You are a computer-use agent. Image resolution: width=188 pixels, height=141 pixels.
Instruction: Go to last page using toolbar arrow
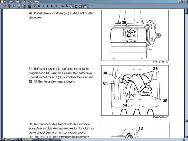tap(52, 6)
